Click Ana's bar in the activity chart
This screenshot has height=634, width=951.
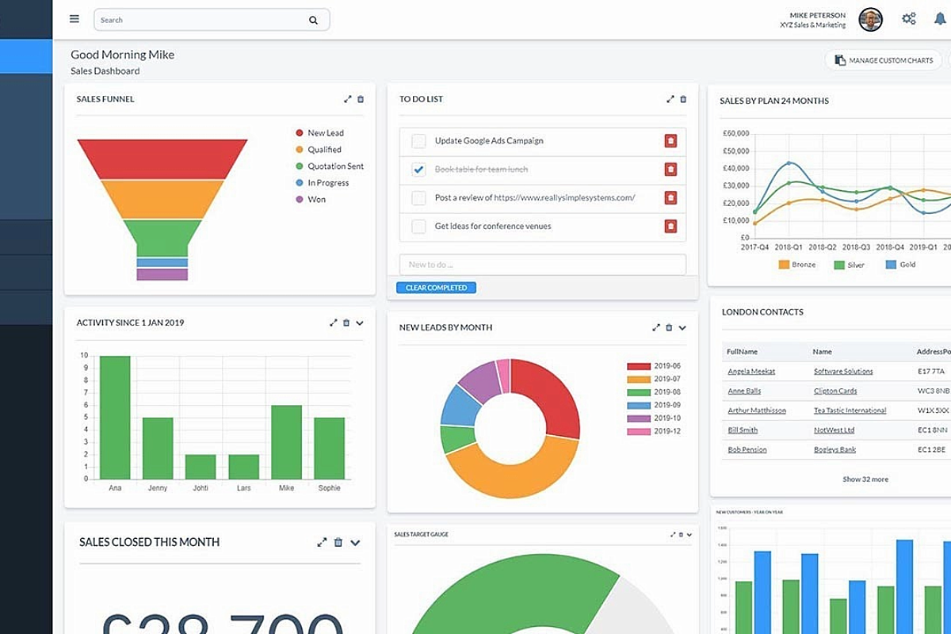[115, 417]
